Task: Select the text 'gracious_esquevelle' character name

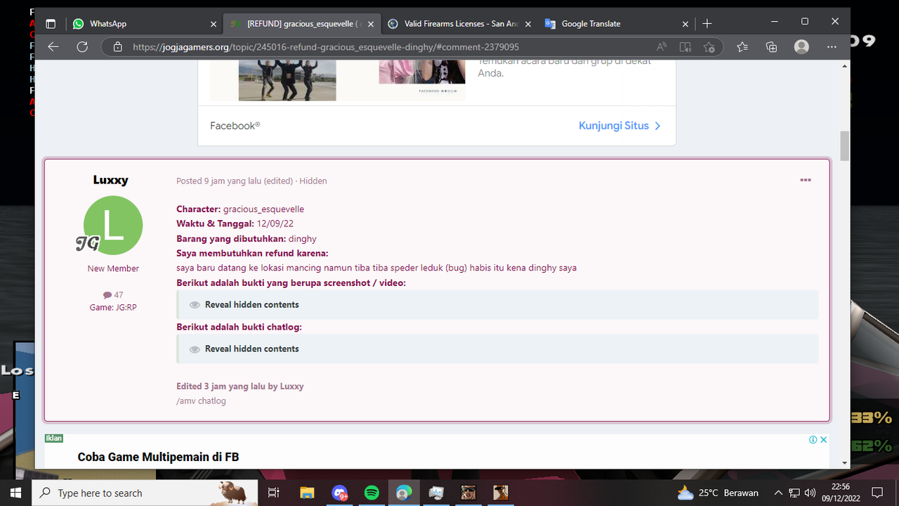Action: 263,209
